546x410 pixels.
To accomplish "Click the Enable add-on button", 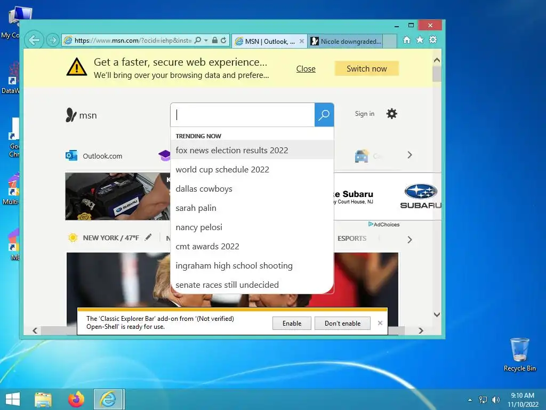I will 292,323.
